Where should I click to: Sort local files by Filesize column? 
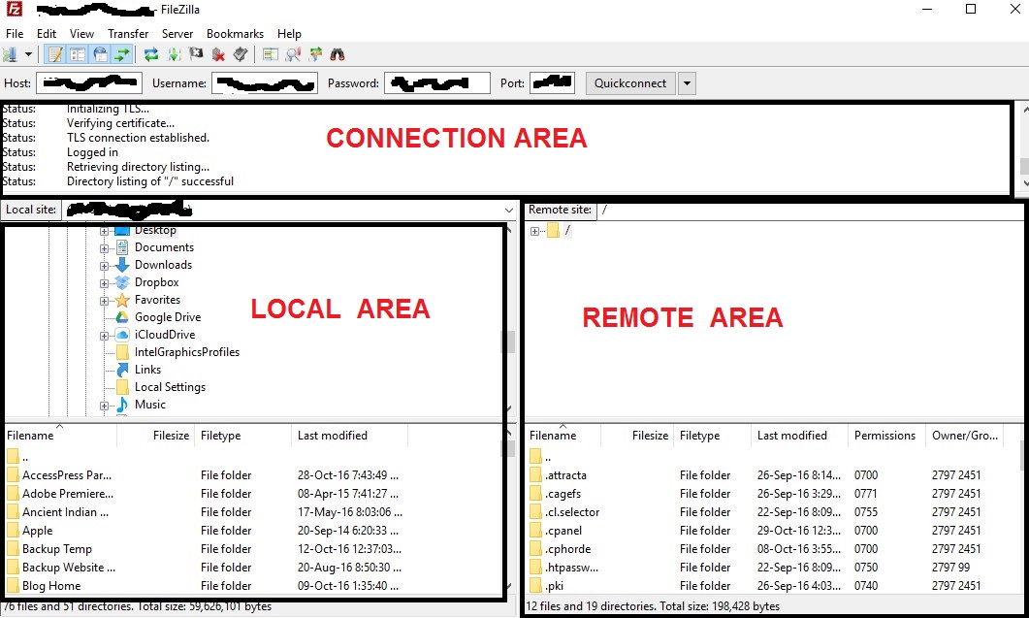pyautogui.click(x=155, y=436)
